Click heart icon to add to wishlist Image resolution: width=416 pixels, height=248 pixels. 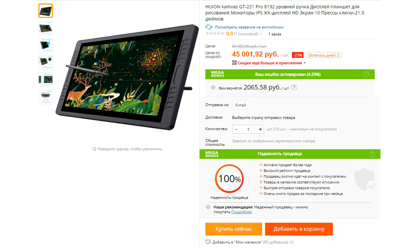tap(208, 242)
